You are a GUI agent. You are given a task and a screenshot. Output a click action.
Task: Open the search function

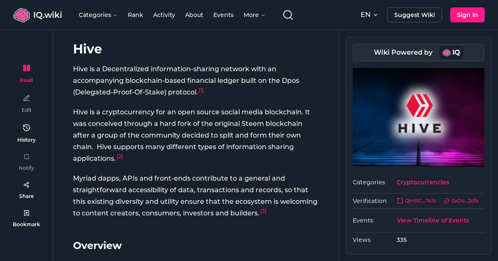click(x=288, y=15)
